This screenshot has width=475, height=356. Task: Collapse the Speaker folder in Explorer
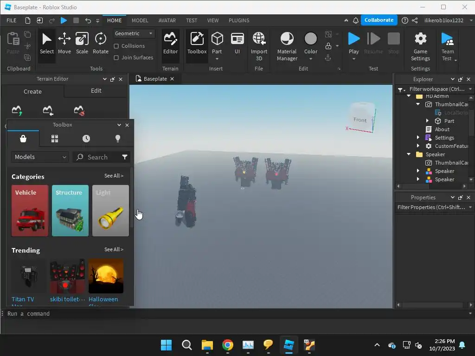[409, 154]
